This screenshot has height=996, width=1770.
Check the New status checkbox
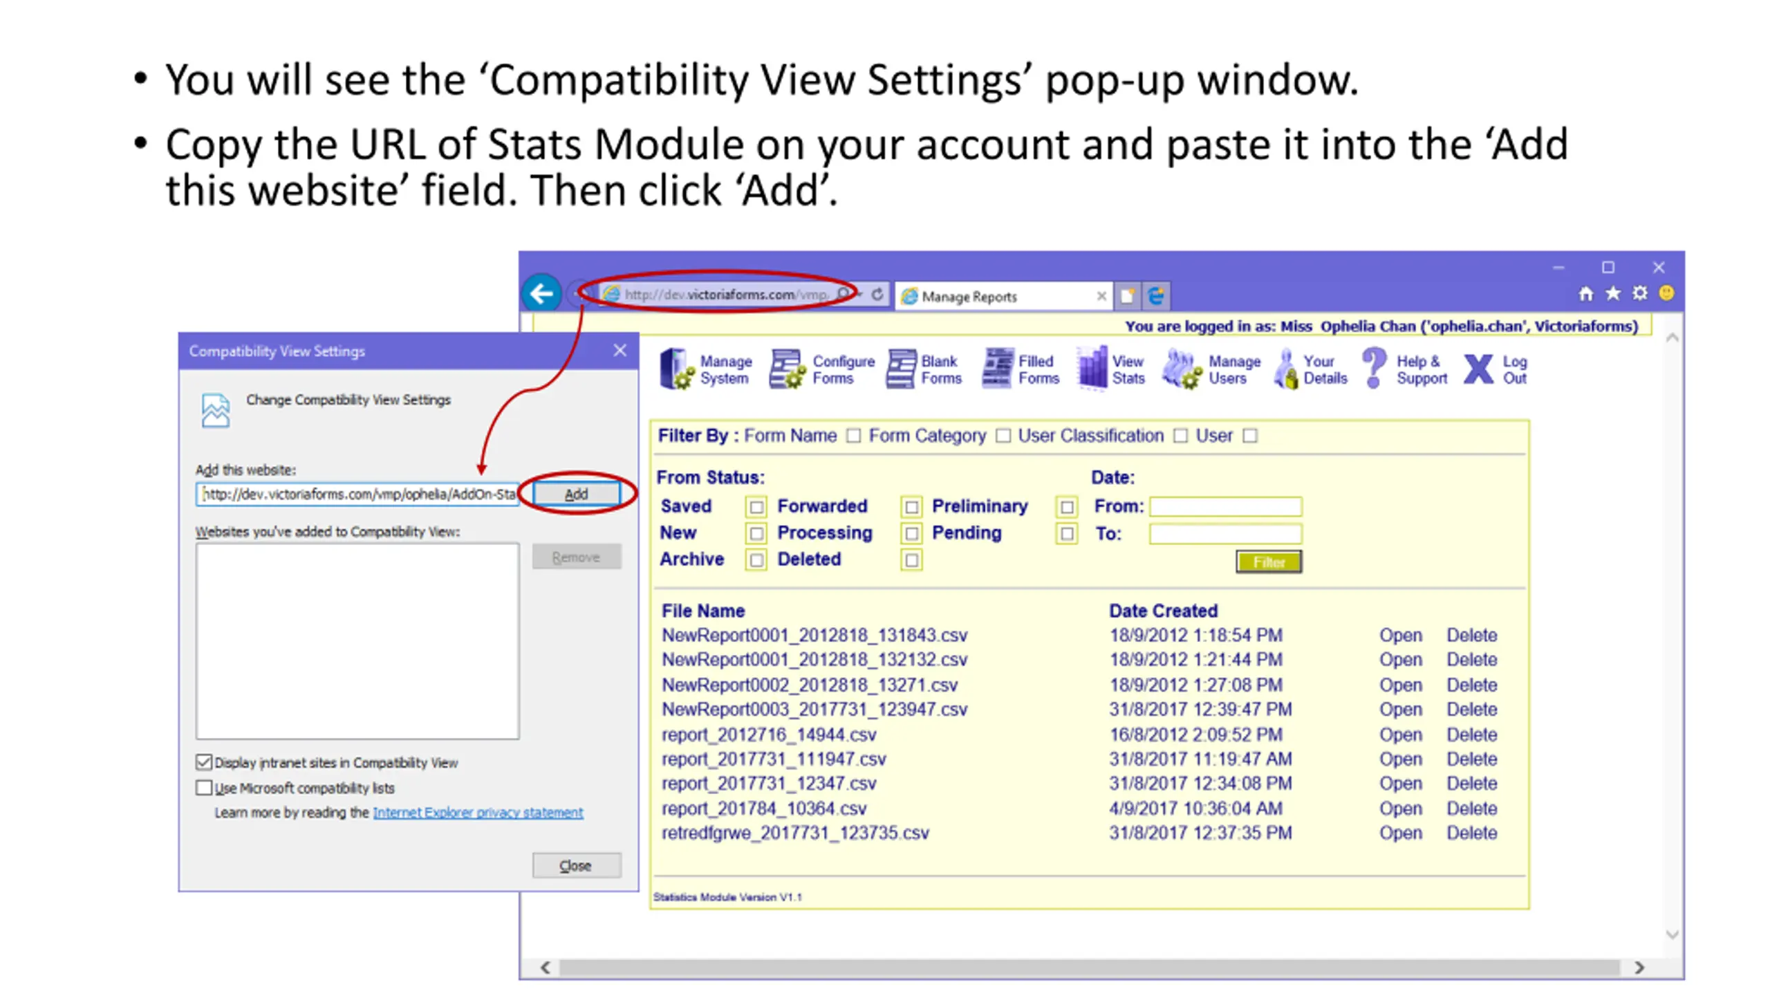click(756, 533)
